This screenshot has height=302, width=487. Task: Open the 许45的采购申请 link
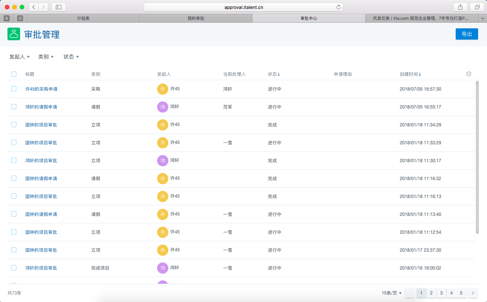(41, 89)
